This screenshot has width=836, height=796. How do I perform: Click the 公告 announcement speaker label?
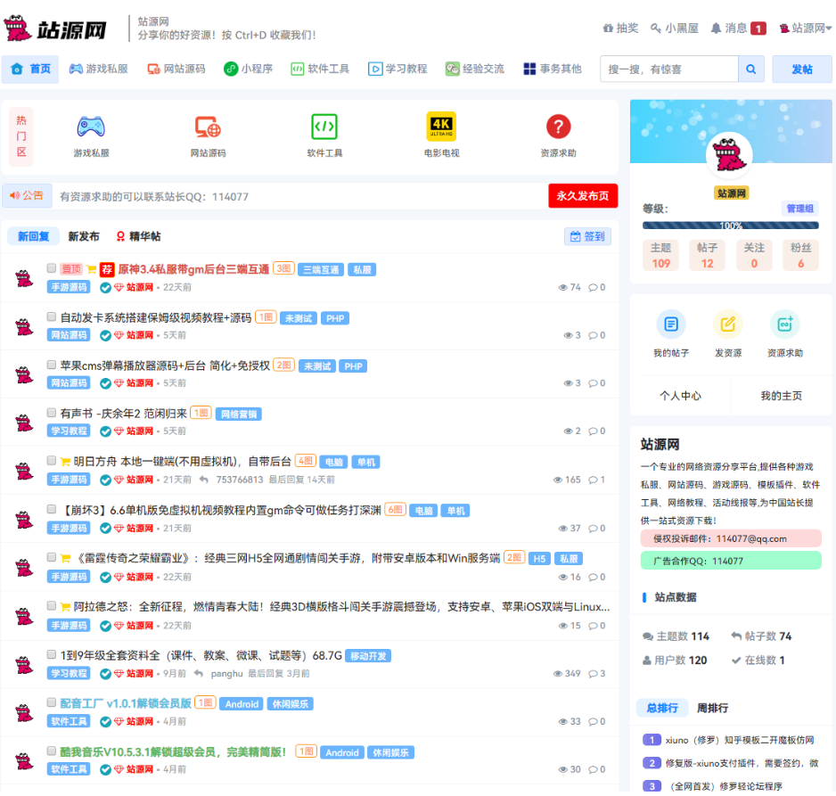pyautogui.click(x=27, y=196)
